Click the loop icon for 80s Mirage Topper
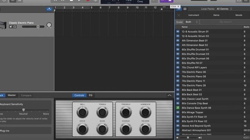The image size is (250, 140). 178,112
